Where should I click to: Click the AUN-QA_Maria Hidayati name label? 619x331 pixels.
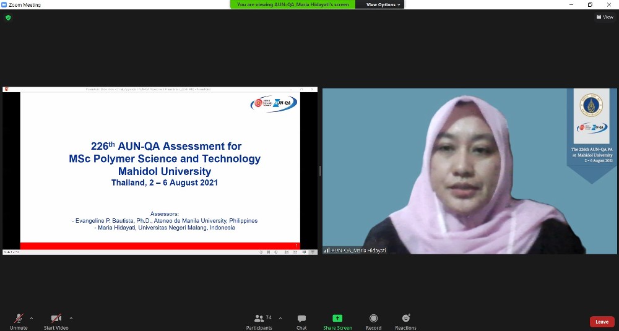[358, 250]
